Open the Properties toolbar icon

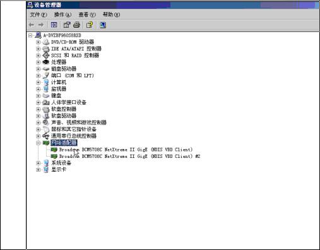tap(67, 25)
